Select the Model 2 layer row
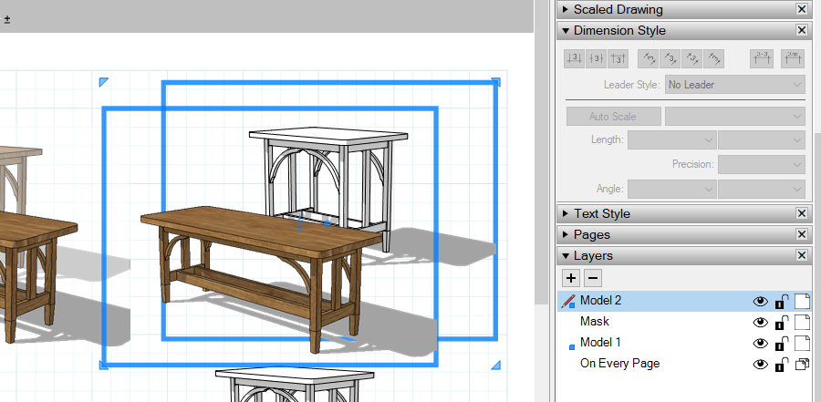The width and height of the screenshot is (821, 402). click(684, 301)
